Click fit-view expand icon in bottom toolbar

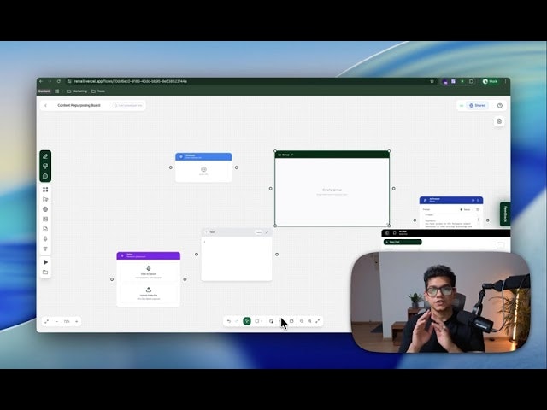pyautogui.click(x=318, y=321)
